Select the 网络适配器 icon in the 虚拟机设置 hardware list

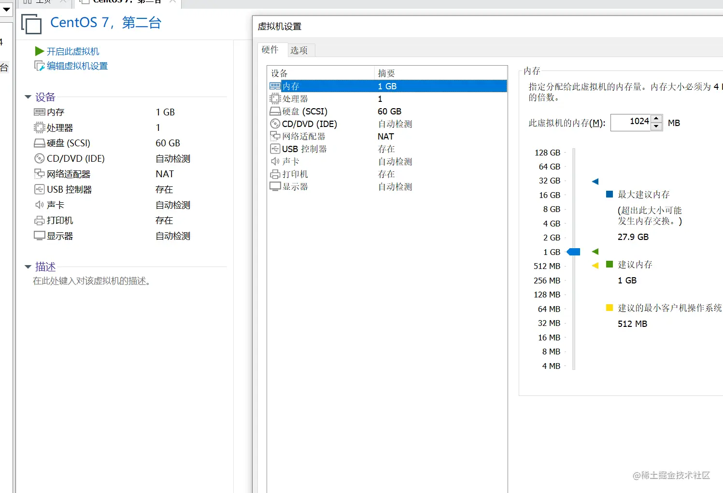275,136
